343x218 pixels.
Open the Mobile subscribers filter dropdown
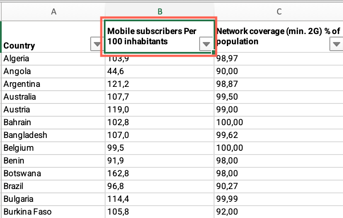pyautogui.click(x=206, y=44)
